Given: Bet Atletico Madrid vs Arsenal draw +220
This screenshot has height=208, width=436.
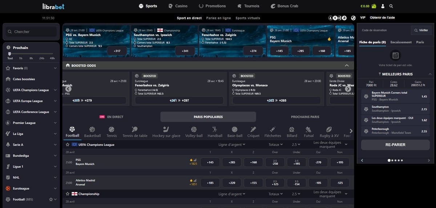Looking at the screenshot, I should [x=232, y=183].
